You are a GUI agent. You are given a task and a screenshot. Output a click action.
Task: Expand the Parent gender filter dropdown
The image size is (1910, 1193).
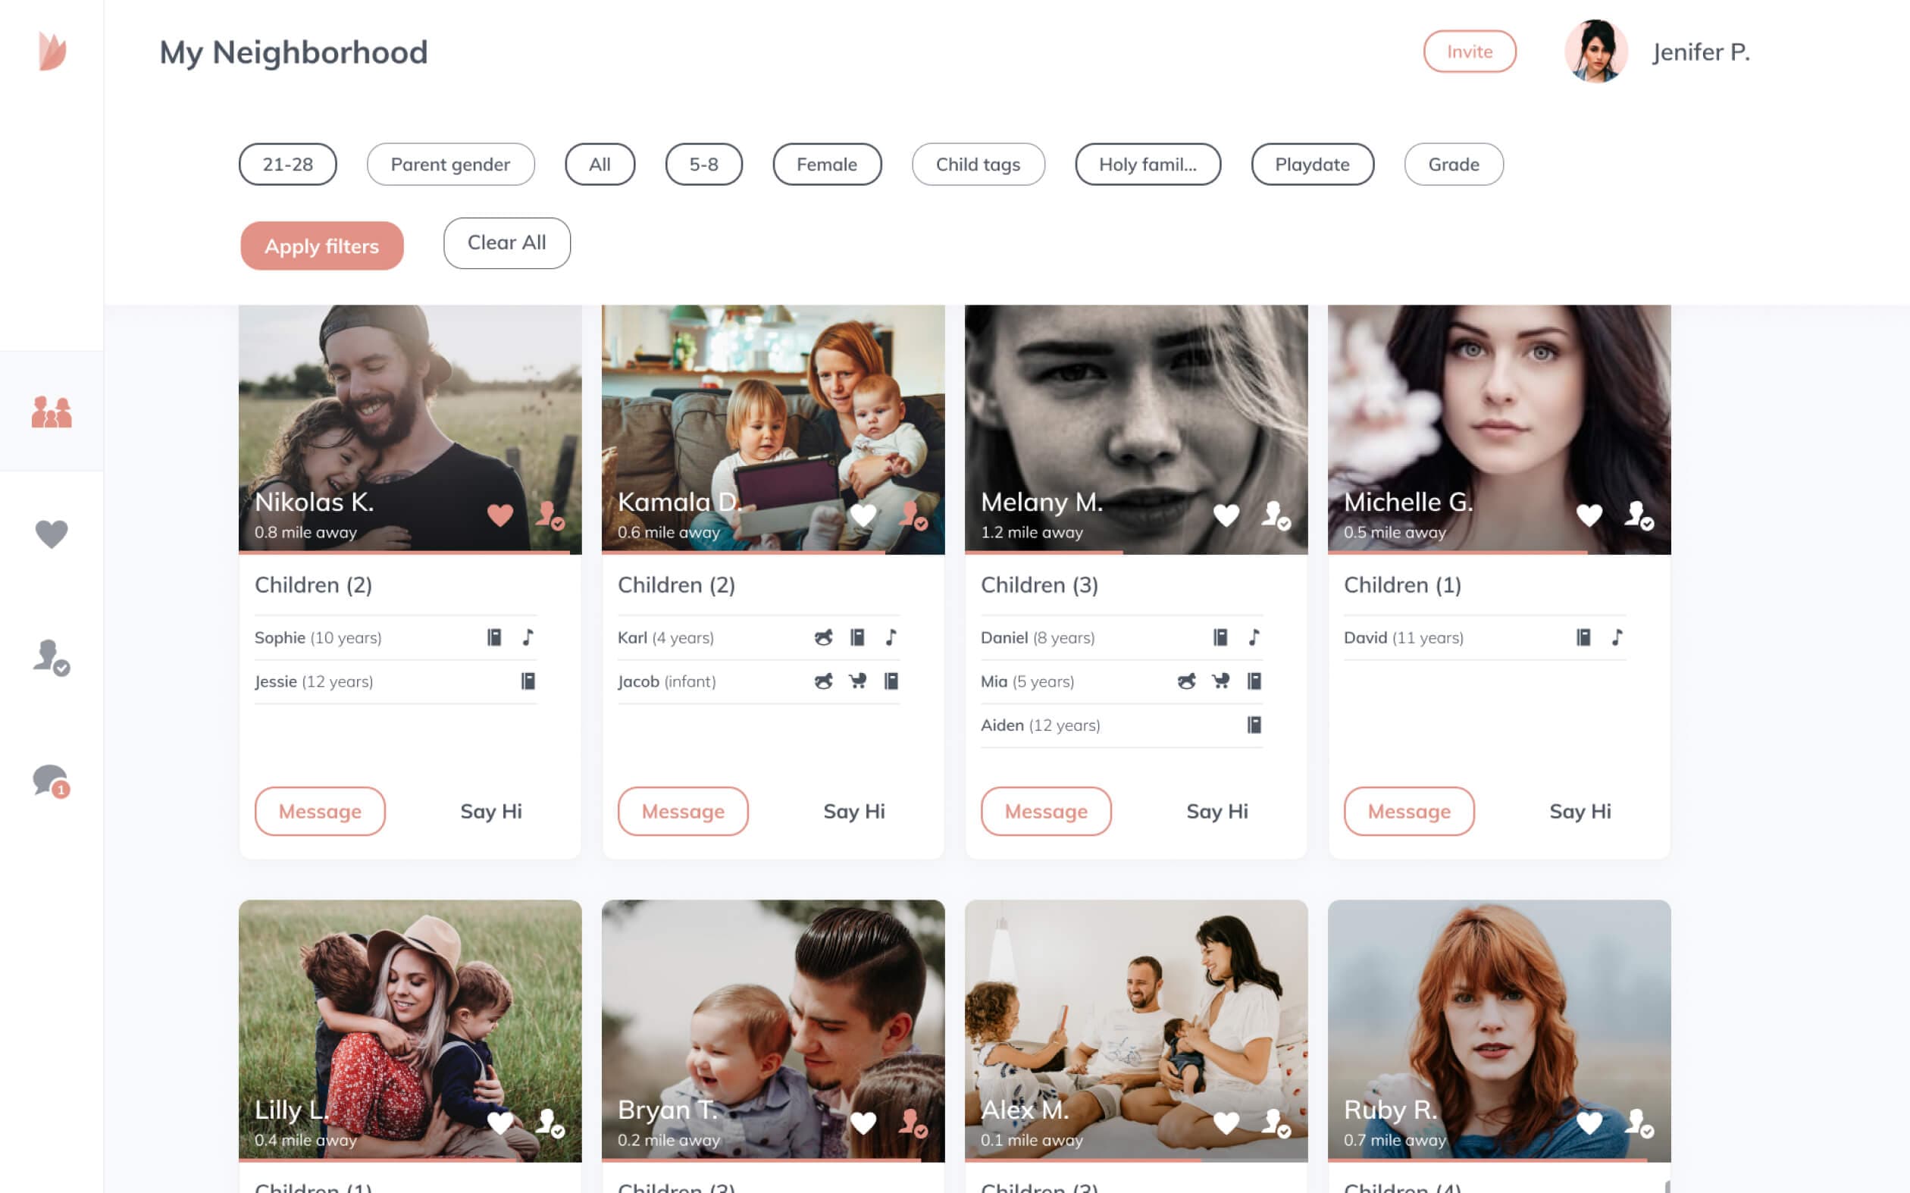pyautogui.click(x=451, y=164)
